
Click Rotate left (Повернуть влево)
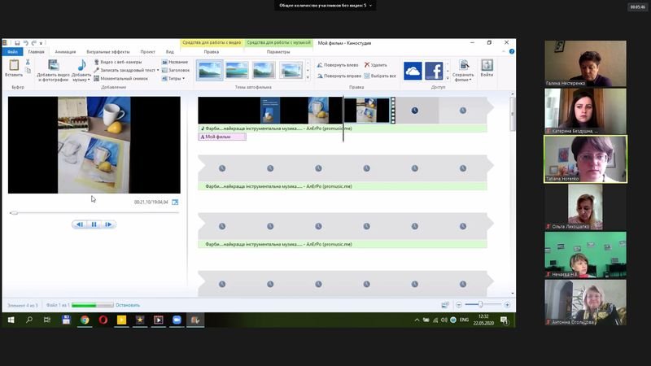point(340,65)
